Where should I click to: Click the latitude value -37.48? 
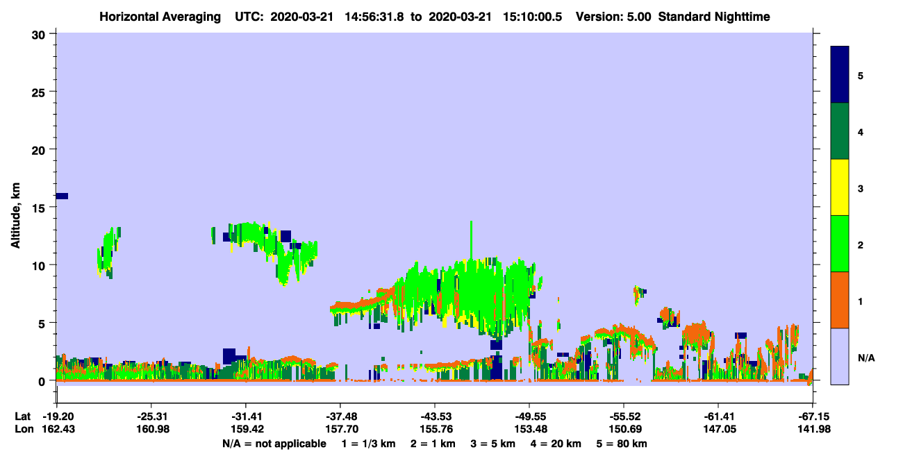coord(340,416)
